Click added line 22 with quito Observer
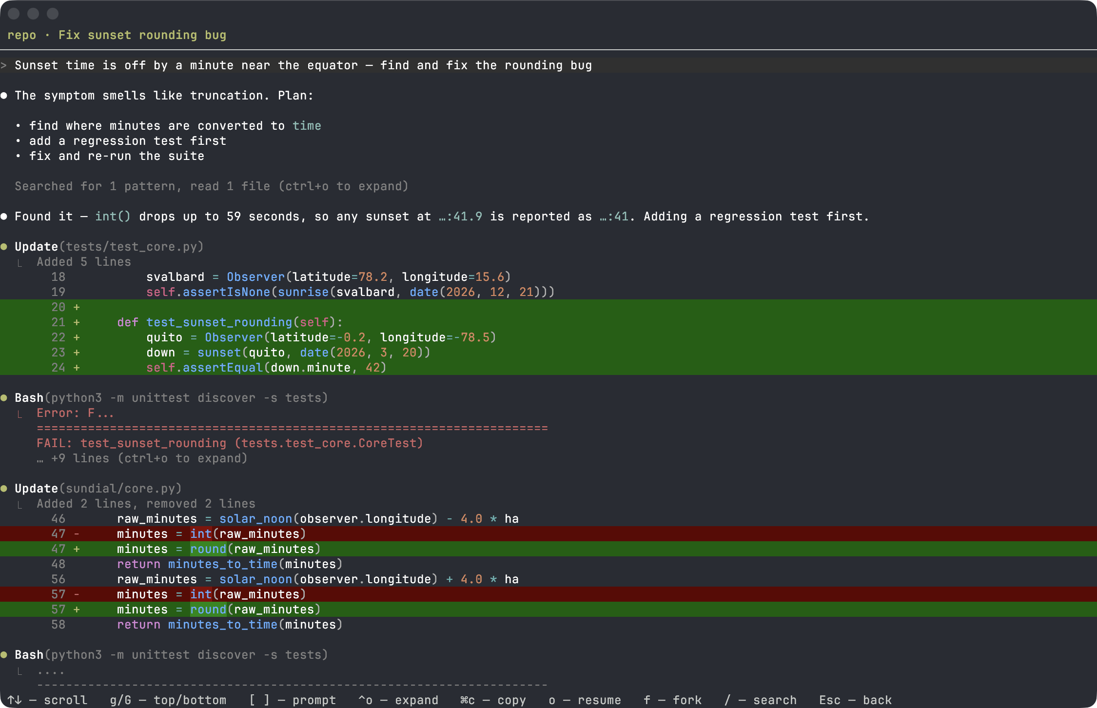The image size is (1097, 708). tap(548, 337)
